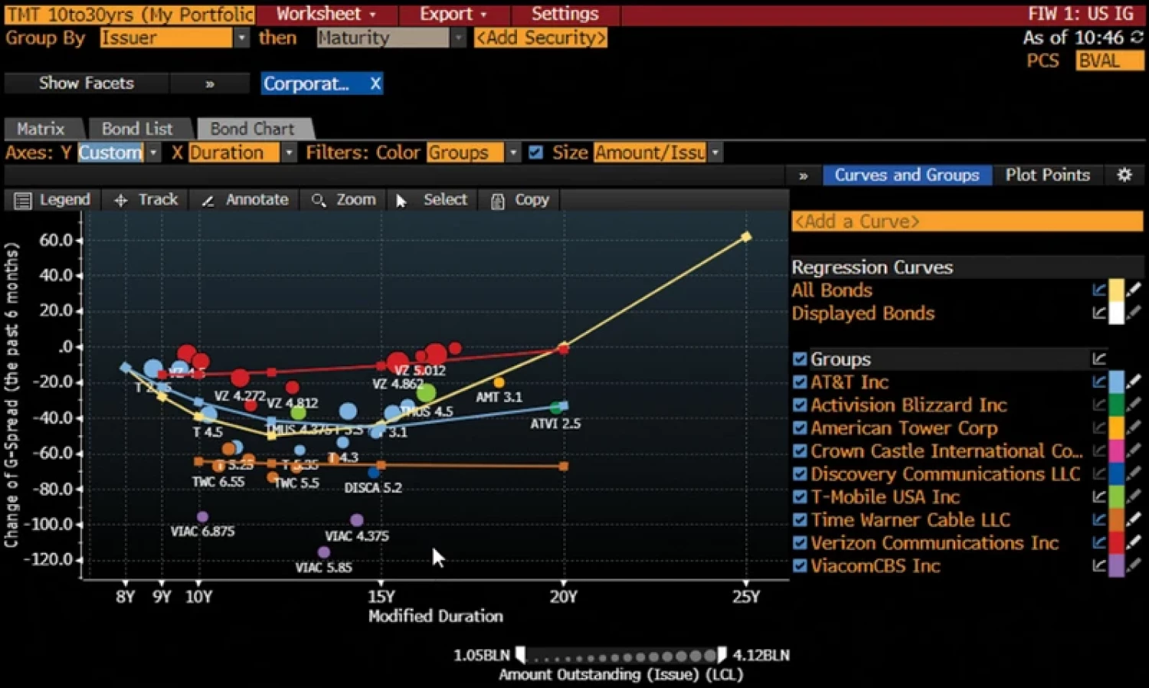Select the Plot Points button
This screenshot has height=688, width=1149.
pyautogui.click(x=1047, y=175)
